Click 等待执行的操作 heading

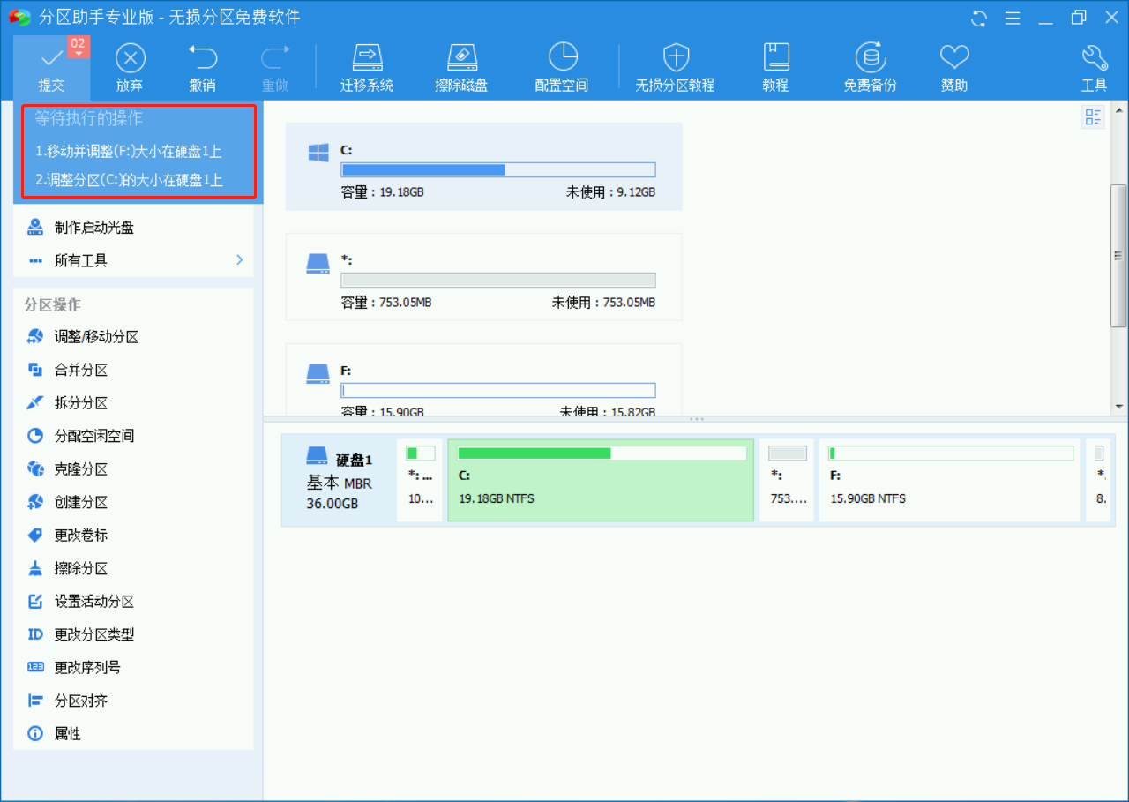pyautogui.click(x=88, y=118)
